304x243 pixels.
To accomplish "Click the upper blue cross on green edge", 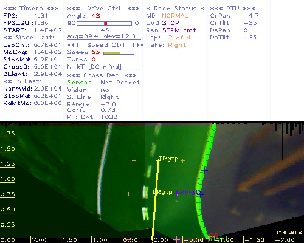I will [x=205, y=171].
